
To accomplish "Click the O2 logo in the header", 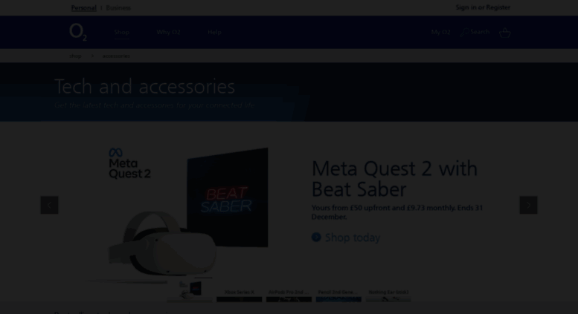I will 78,32.
